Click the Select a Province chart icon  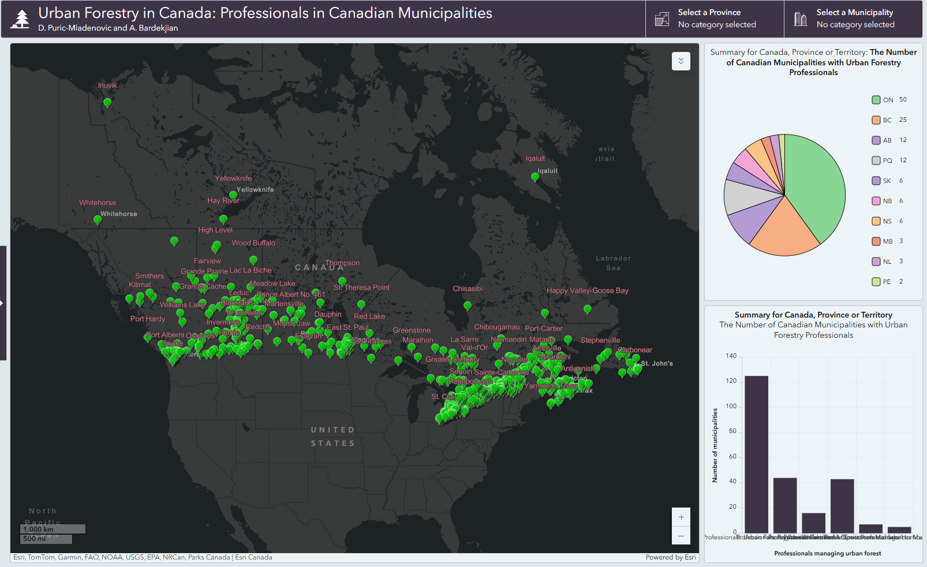coord(661,19)
